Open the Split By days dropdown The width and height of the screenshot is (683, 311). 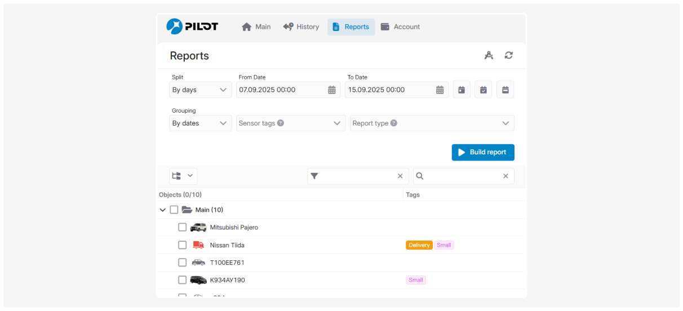pos(200,90)
